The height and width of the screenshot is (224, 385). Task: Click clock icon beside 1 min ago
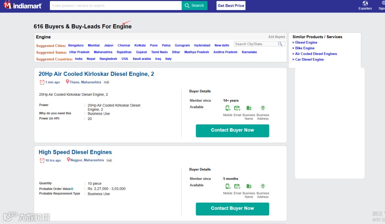tap(42, 82)
